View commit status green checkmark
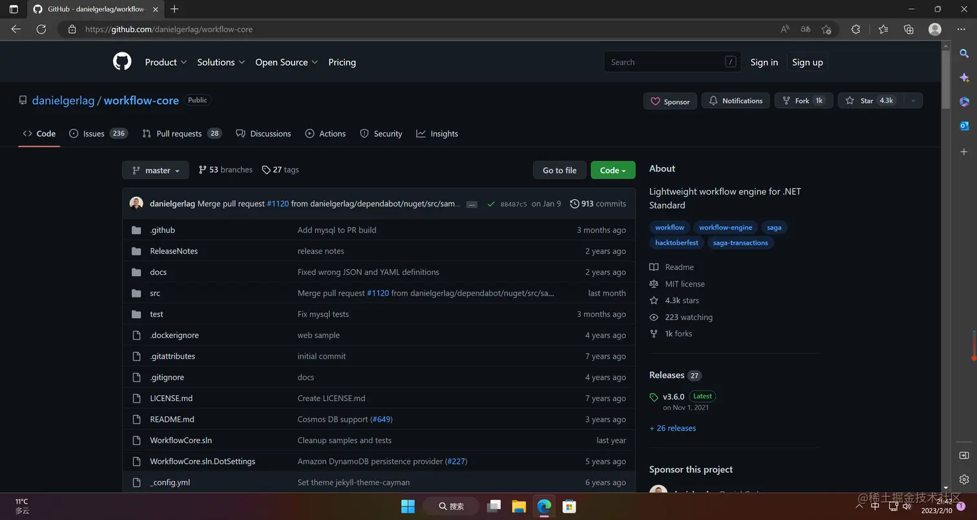This screenshot has height=520, width=977. click(x=491, y=204)
